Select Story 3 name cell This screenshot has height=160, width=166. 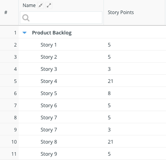[49, 69]
